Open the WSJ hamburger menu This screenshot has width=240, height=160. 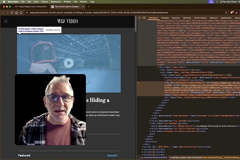(x=6, y=22)
